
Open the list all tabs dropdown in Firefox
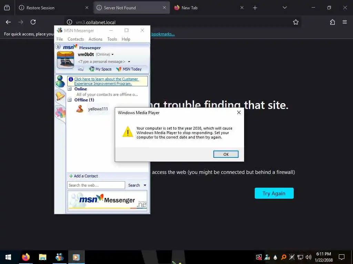tap(284, 8)
